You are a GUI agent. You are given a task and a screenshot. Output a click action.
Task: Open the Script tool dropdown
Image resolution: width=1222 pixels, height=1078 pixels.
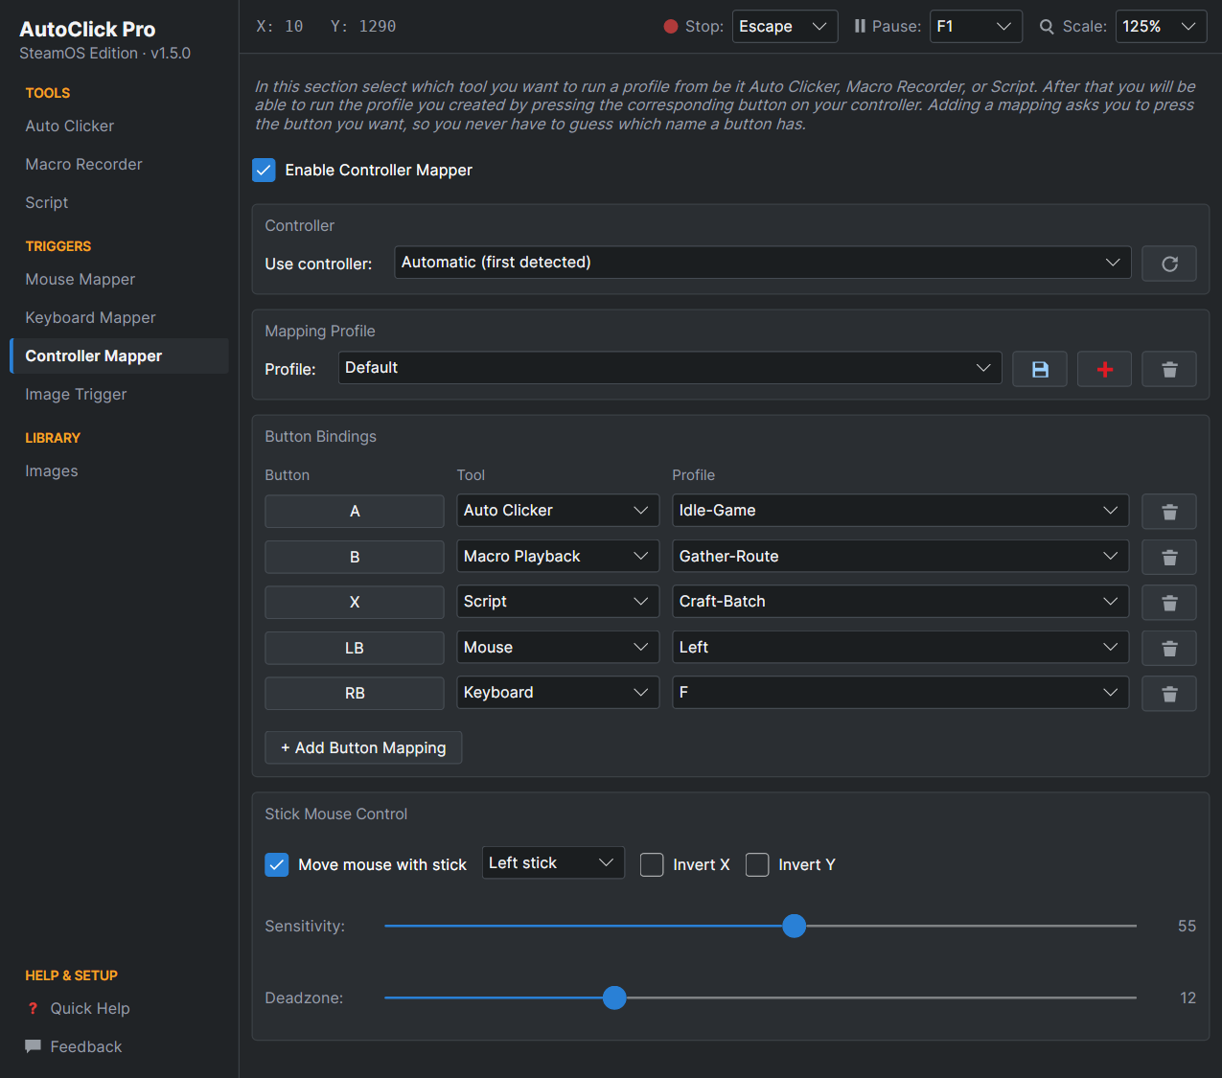tap(558, 602)
